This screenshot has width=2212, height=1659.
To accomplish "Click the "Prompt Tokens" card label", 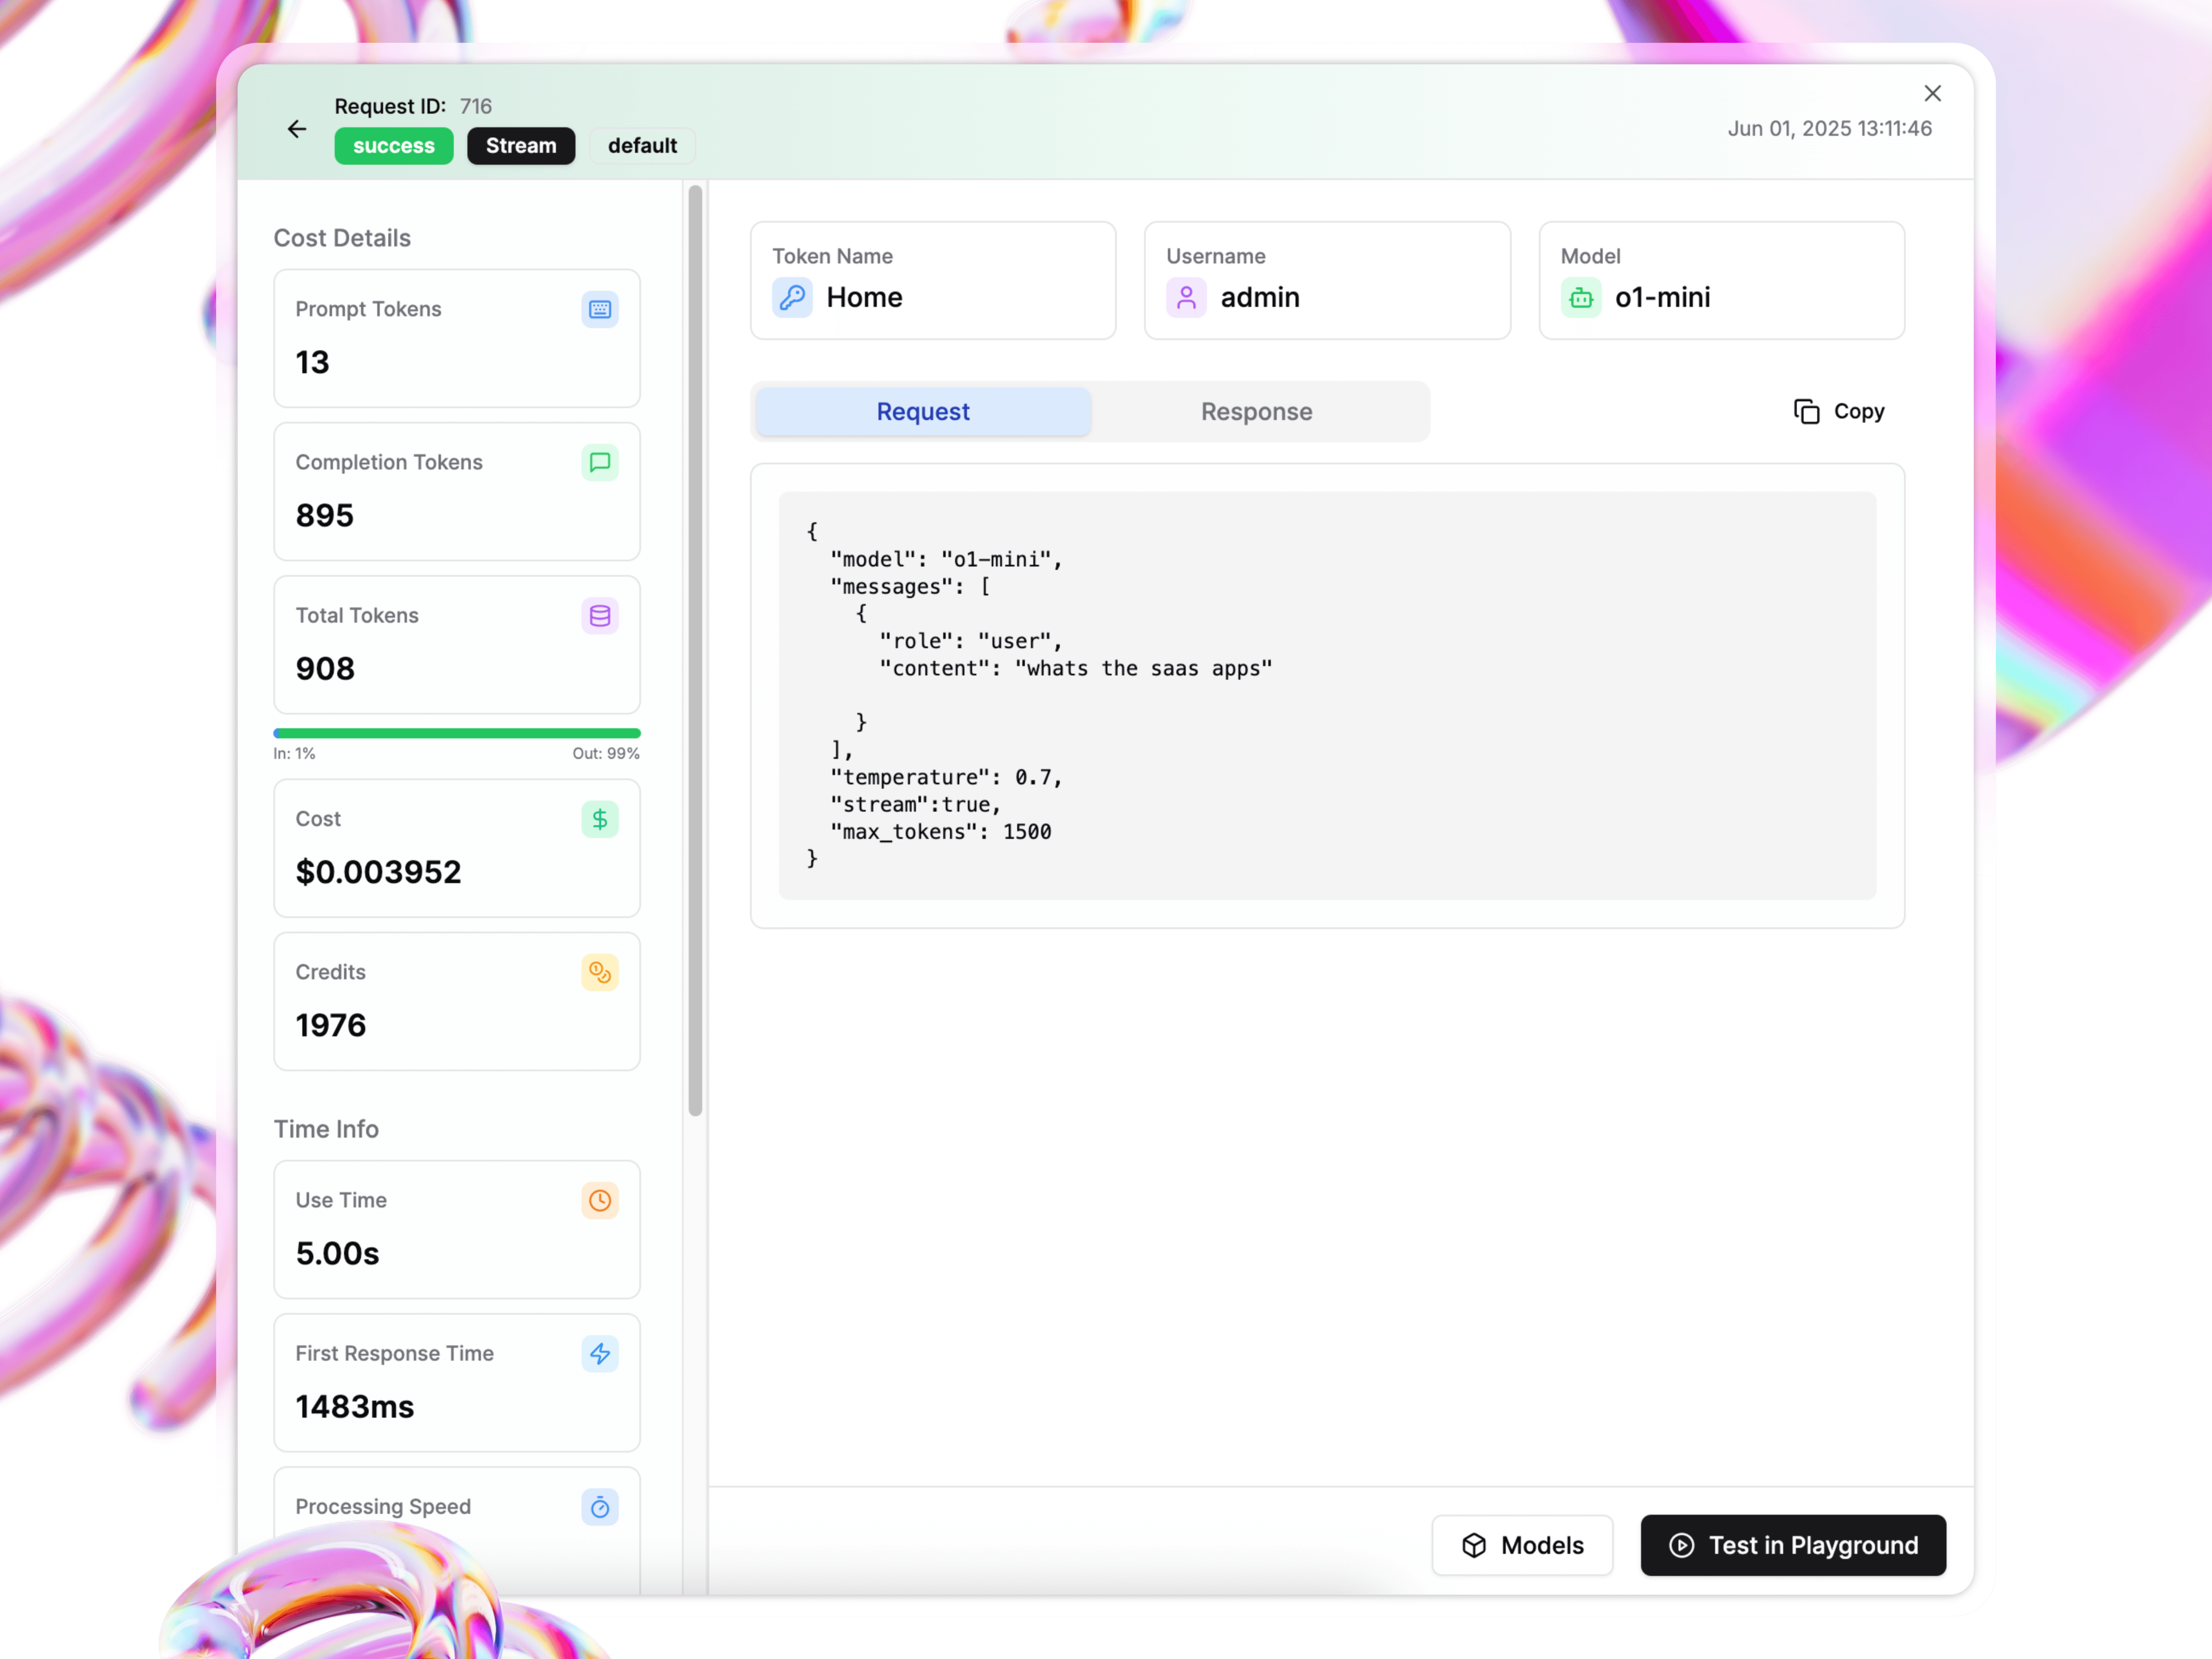I will click(x=368, y=309).
